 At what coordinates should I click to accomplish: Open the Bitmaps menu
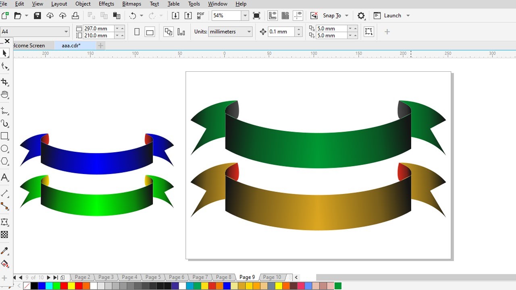point(132,4)
